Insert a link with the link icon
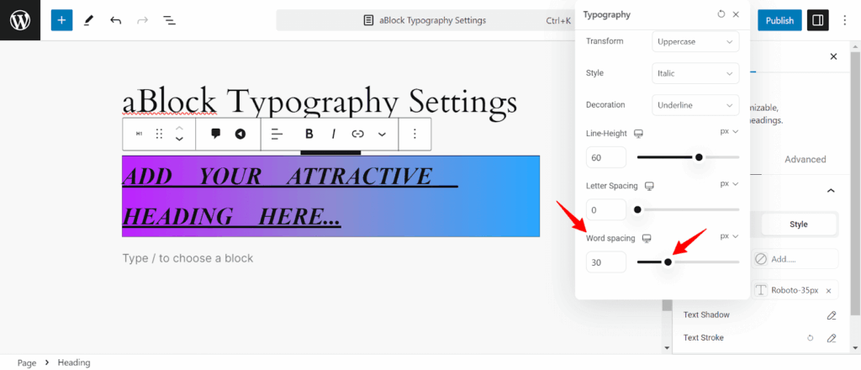 pos(358,134)
